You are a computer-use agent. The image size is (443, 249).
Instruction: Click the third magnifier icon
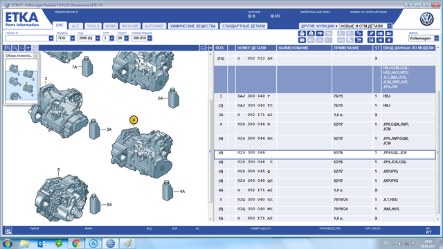coord(21,48)
